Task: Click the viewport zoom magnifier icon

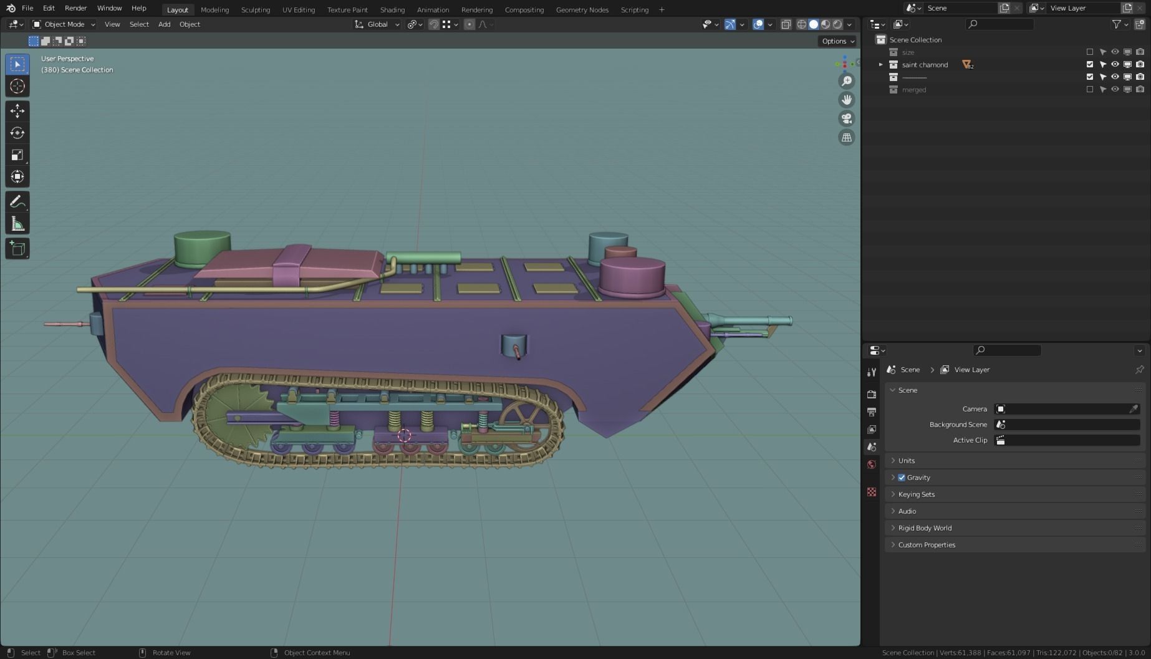Action: 846,81
